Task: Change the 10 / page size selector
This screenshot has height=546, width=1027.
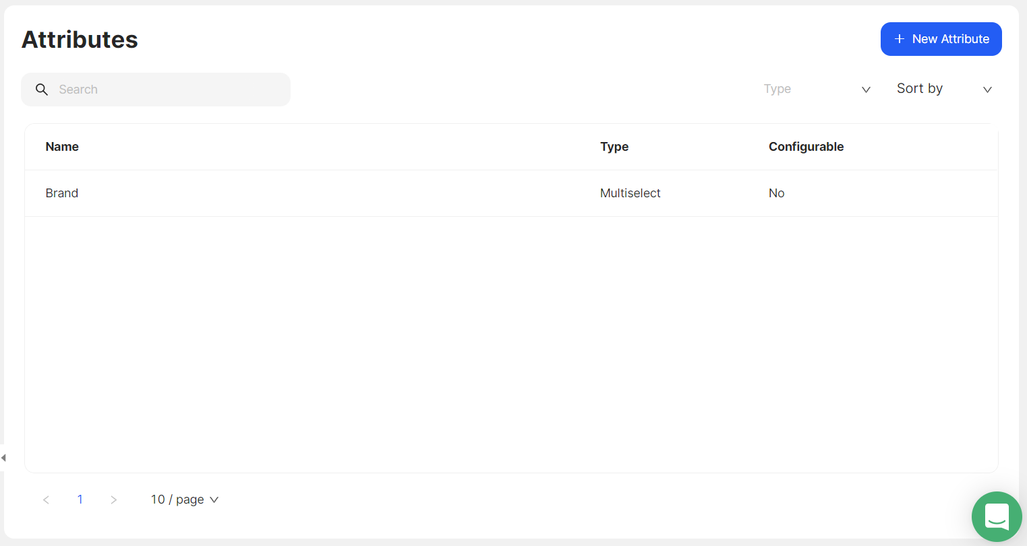Action: (185, 500)
